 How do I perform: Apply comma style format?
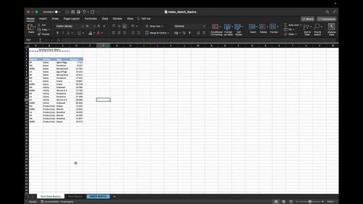pyautogui.click(x=189, y=33)
